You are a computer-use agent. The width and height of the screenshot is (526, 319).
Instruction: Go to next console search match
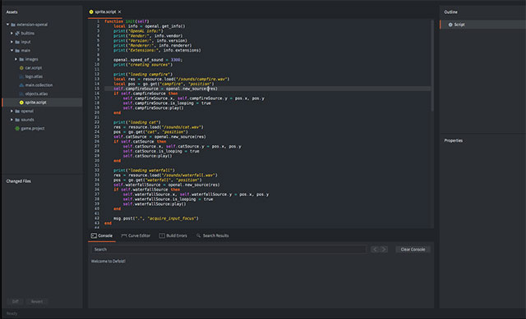pos(384,249)
